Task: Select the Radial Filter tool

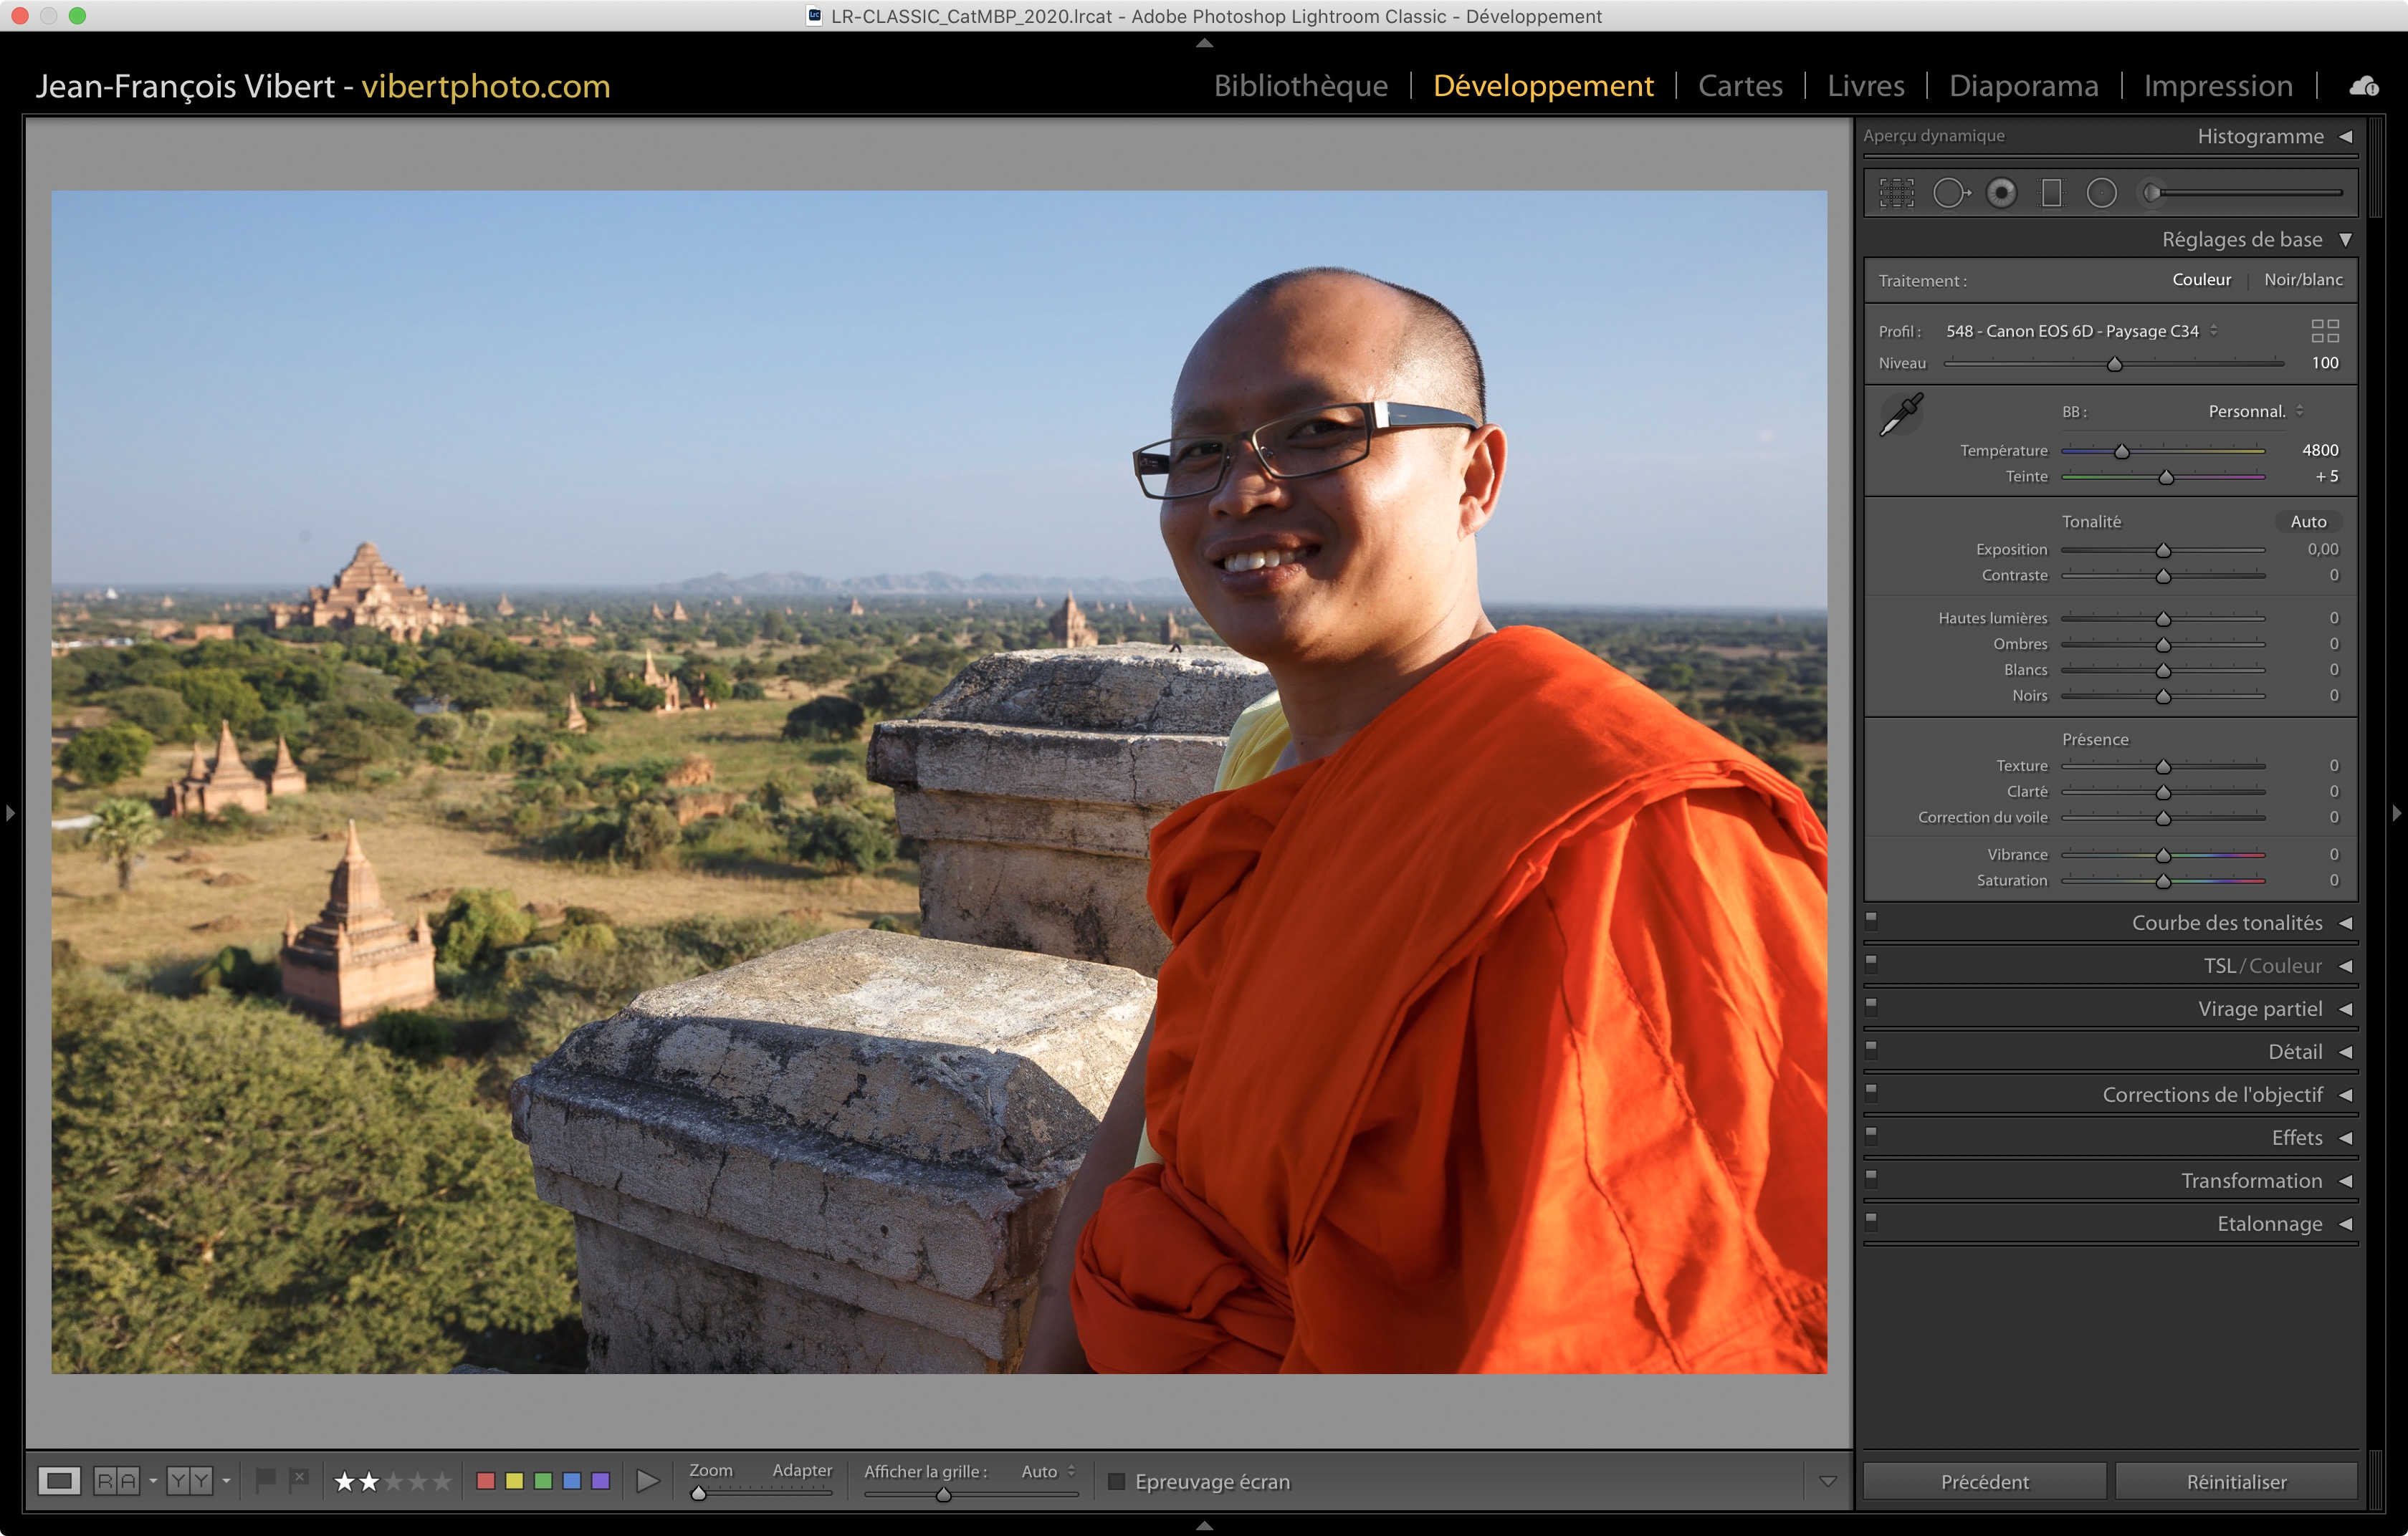Action: (x=2101, y=193)
